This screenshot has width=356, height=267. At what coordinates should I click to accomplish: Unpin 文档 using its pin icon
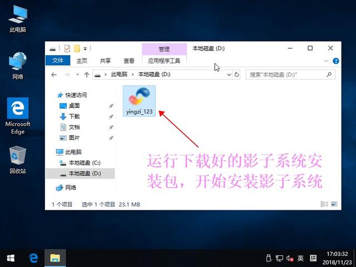[111, 127]
